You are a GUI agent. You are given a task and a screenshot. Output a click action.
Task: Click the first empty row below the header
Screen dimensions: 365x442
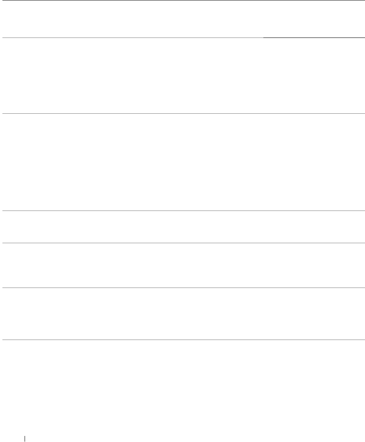click(182, 76)
